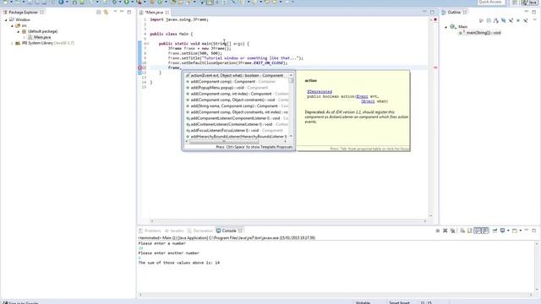Image resolution: width=541 pixels, height=304 pixels.
Task: Toggle Link with Editor in Package Explorer
Action: [x=107, y=12]
